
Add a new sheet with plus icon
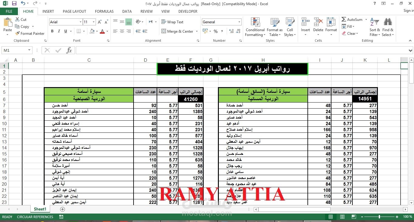click(x=63, y=209)
